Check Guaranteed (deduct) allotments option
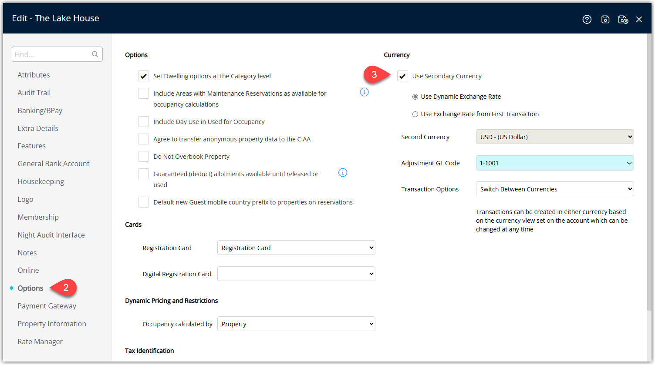The height and width of the screenshot is (365, 655). click(x=143, y=174)
